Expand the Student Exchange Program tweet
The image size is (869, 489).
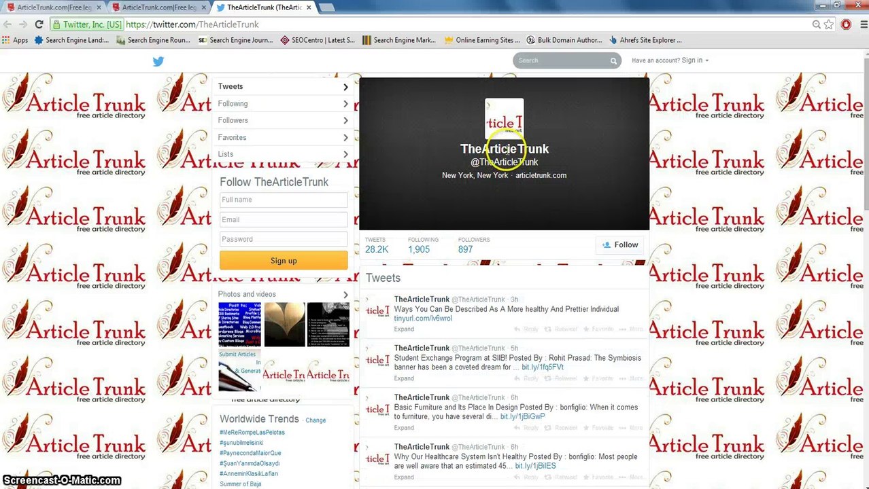pos(404,378)
